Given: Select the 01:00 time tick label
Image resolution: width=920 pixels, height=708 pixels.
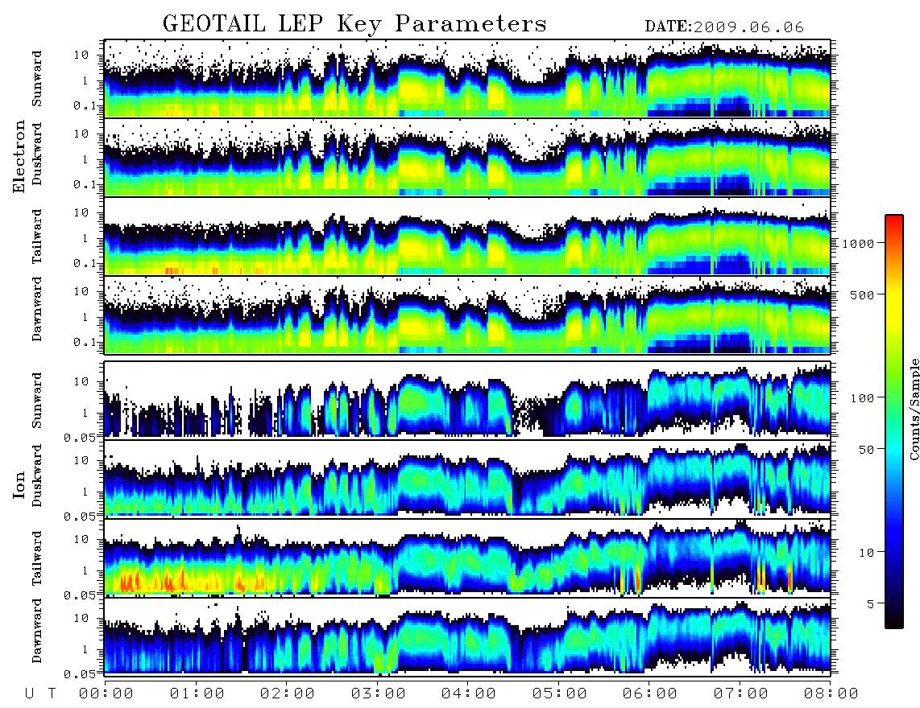Looking at the screenshot, I should [x=197, y=694].
